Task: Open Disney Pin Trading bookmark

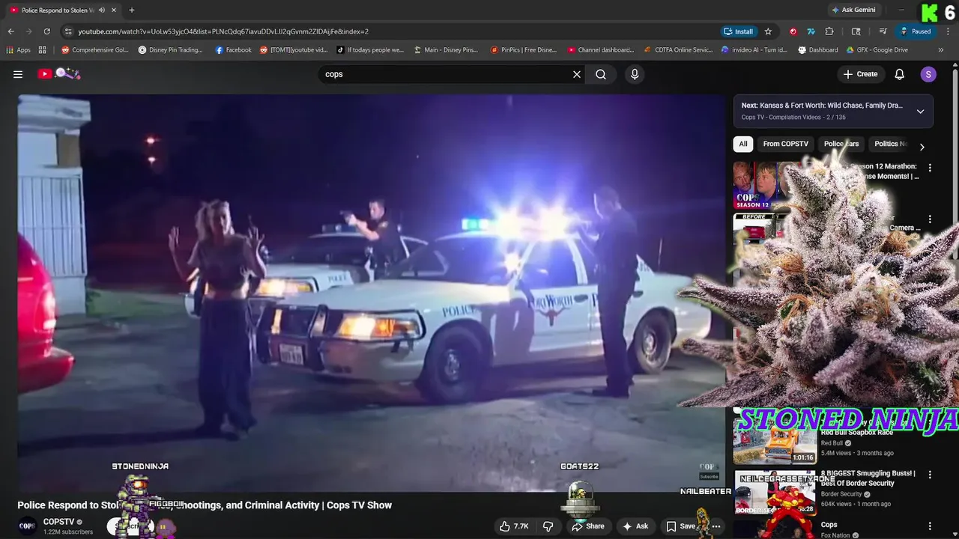Action: point(171,50)
